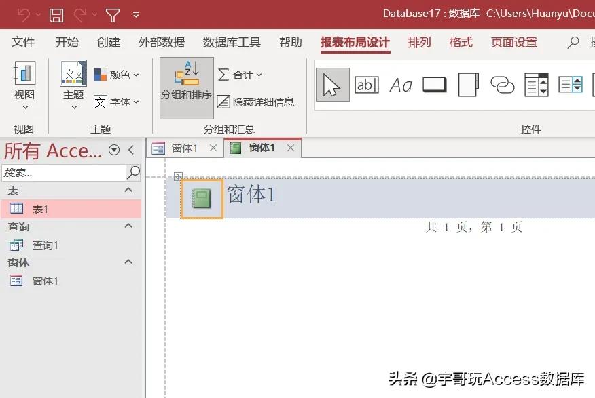Image resolution: width=595 pixels, height=398 pixels.
Task: Insert a label (Aa) control
Action: (401, 85)
